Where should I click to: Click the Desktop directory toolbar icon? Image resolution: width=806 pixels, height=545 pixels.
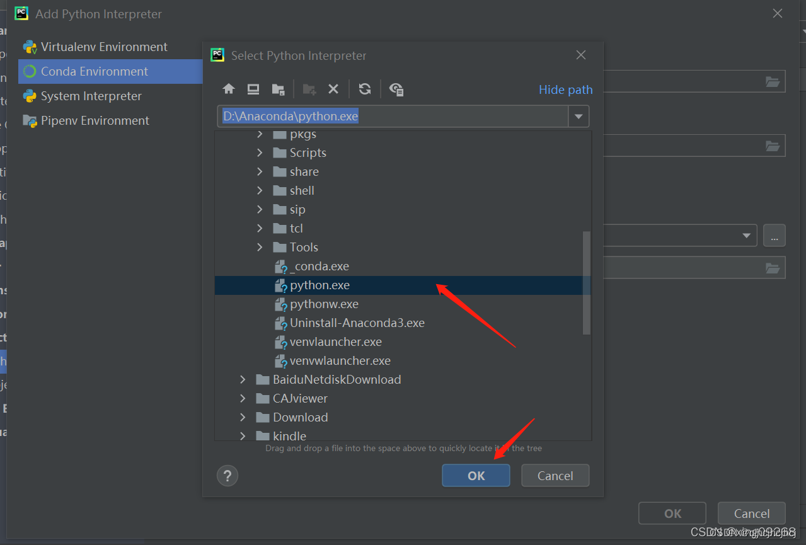253,89
